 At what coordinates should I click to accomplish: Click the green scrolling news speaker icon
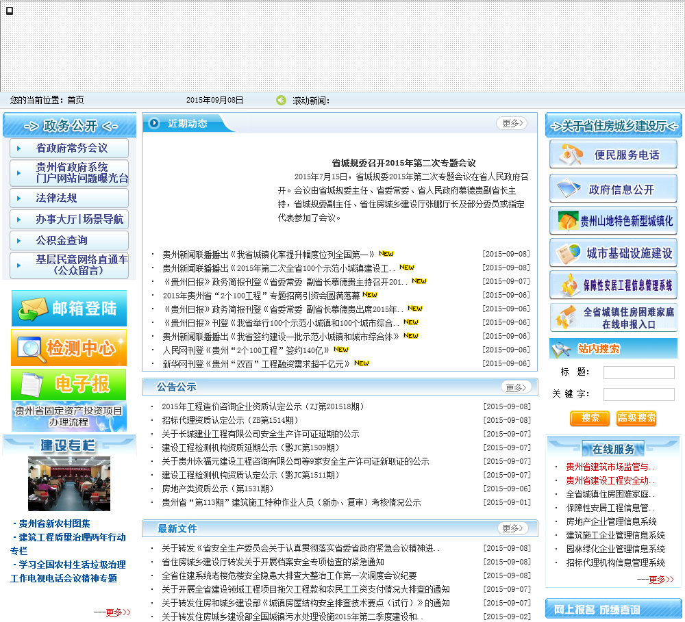pos(281,101)
